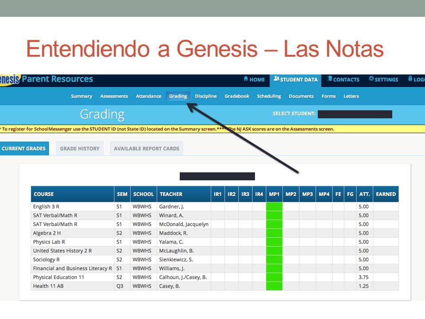This screenshot has width=425, height=319.
Task: Click teacher name Williams, J.
Action: 172,268
